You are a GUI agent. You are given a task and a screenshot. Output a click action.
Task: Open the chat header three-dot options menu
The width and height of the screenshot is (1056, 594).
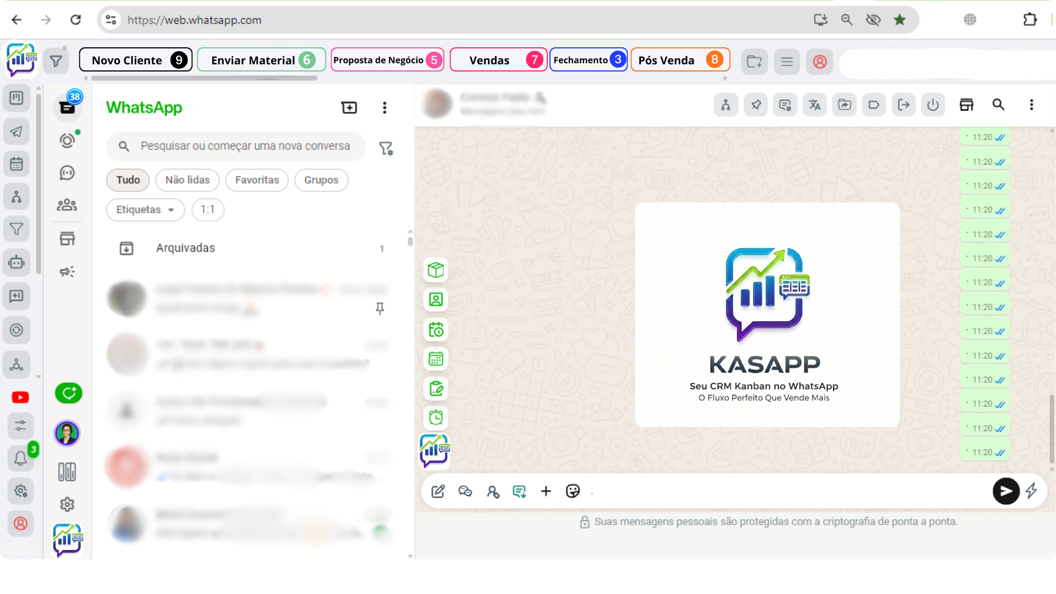coord(1031,105)
